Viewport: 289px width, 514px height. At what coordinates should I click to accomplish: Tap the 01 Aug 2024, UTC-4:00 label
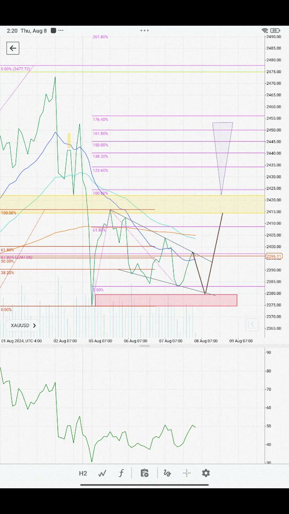point(21,341)
